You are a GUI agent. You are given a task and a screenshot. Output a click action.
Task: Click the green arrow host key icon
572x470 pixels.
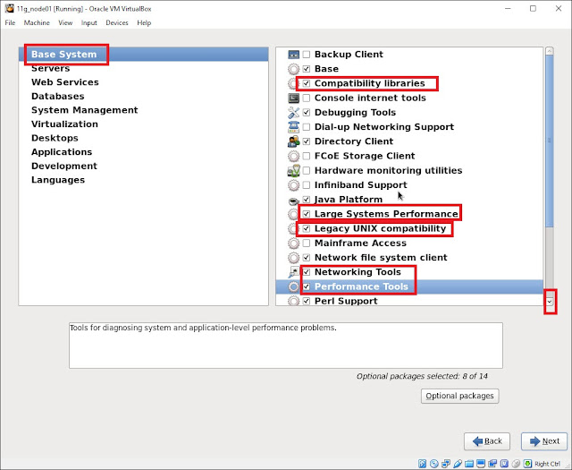coord(527,464)
